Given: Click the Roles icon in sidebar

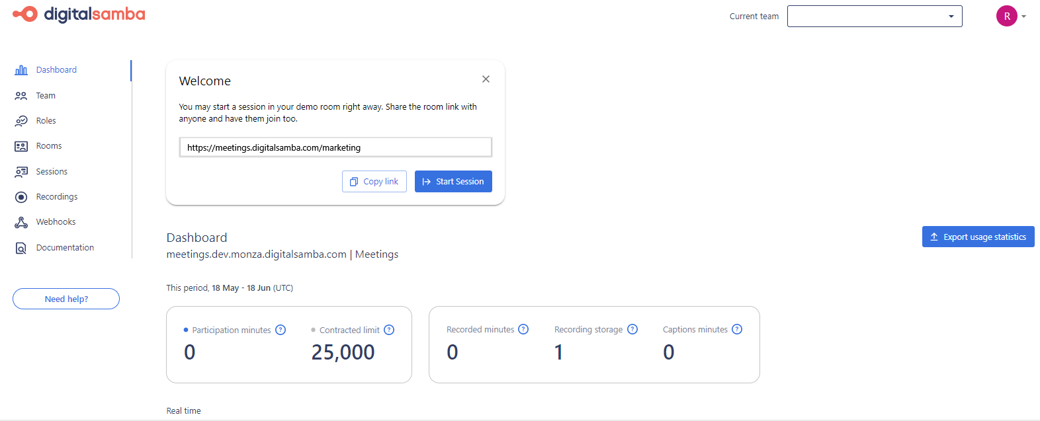Looking at the screenshot, I should (x=21, y=121).
